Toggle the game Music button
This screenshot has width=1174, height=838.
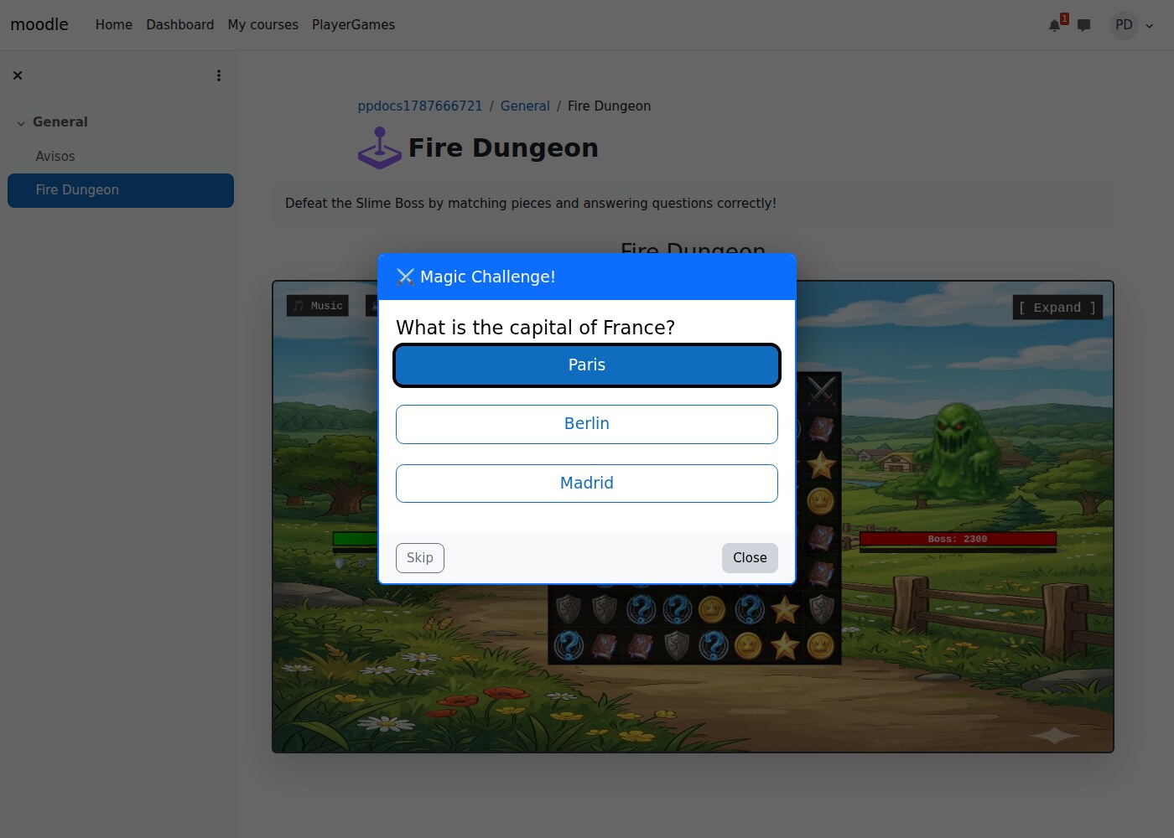(318, 306)
